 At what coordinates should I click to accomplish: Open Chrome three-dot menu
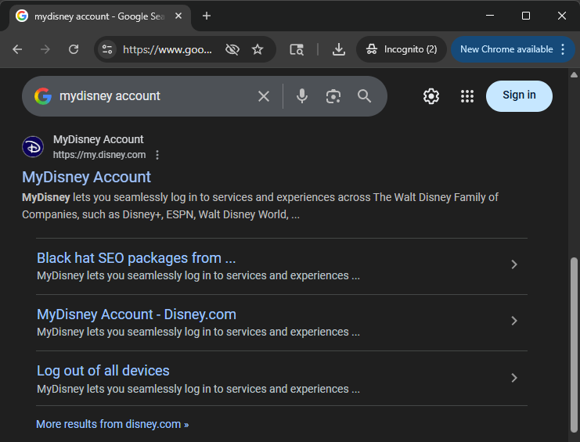[563, 49]
